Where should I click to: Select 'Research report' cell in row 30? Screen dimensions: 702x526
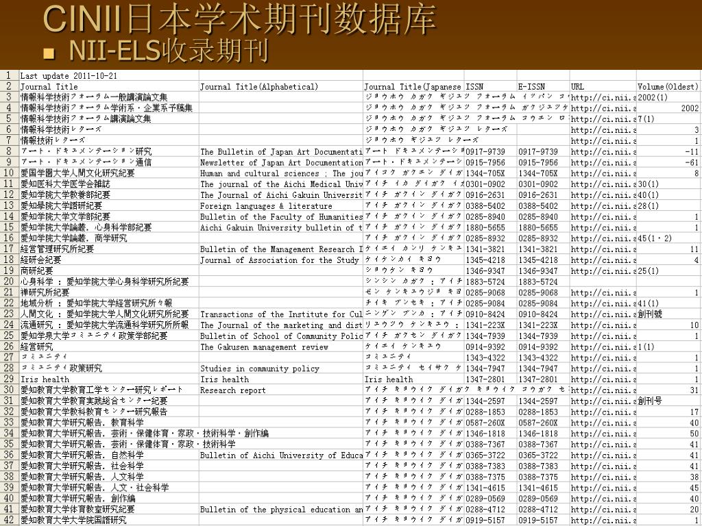click(280, 390)
